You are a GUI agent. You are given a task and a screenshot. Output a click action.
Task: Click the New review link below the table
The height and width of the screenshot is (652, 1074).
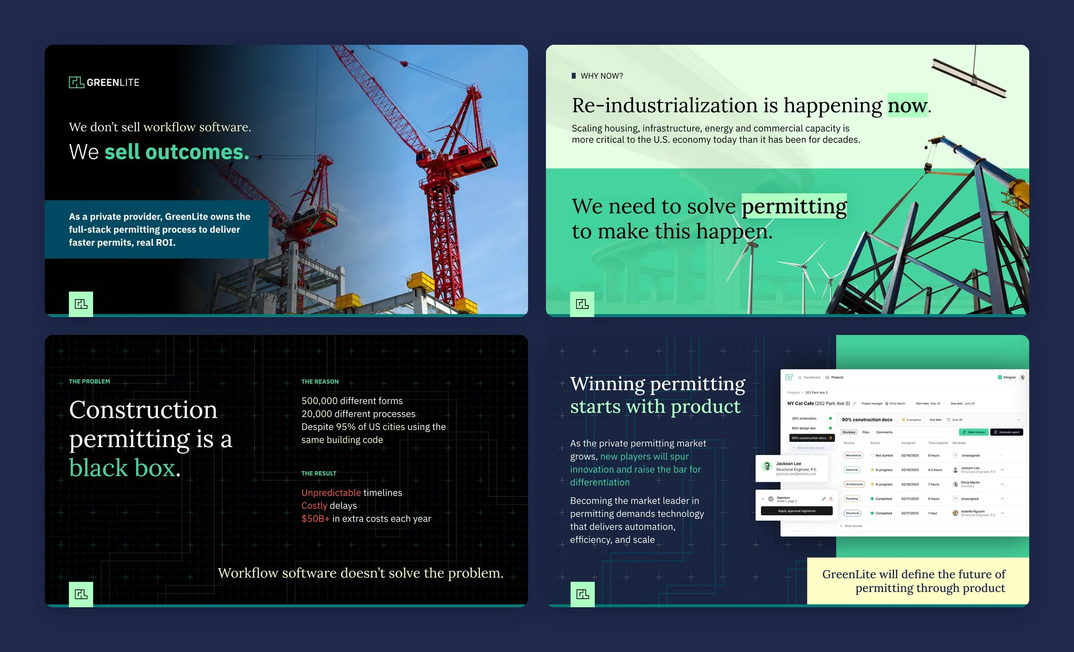(x=851, y=526)
